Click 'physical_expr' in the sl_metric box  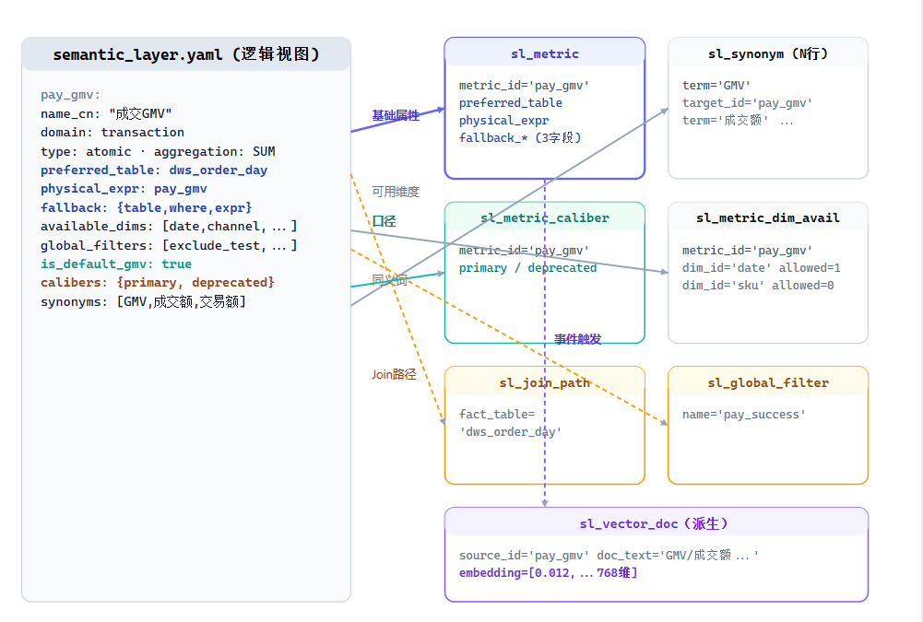pyautogui.click(x=503, y=120)
